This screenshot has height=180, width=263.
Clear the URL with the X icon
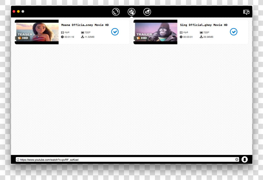point(237,159)
